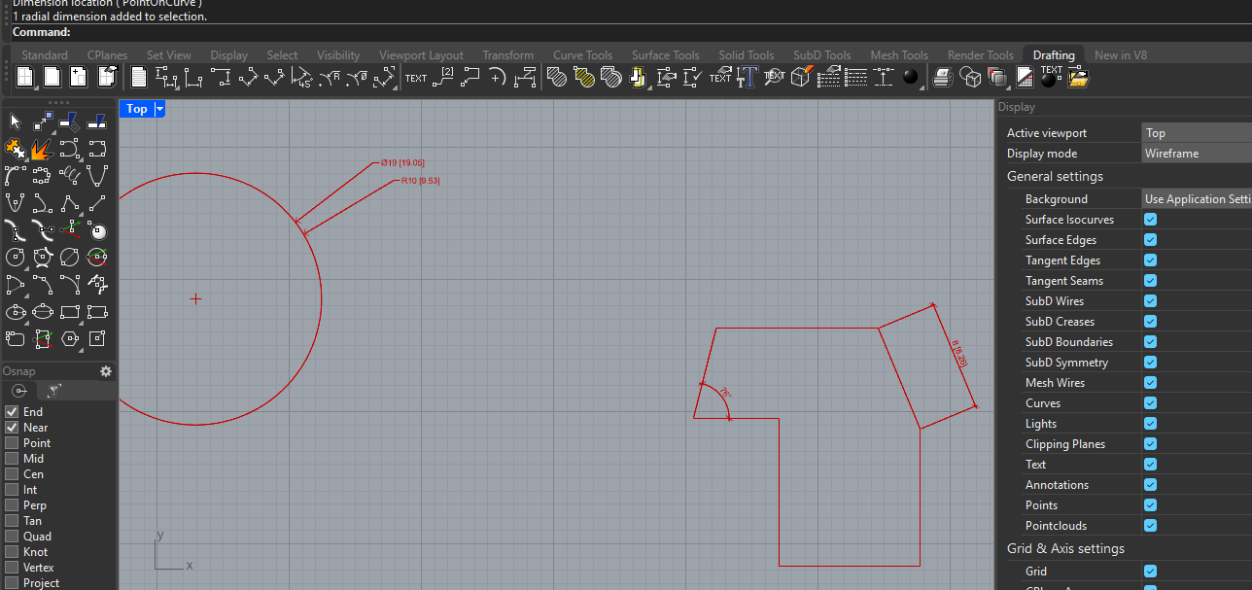Select the Explode tool in left toolbar
The width and height of the screenshot is (1252, 590).
tap(42, 149)
